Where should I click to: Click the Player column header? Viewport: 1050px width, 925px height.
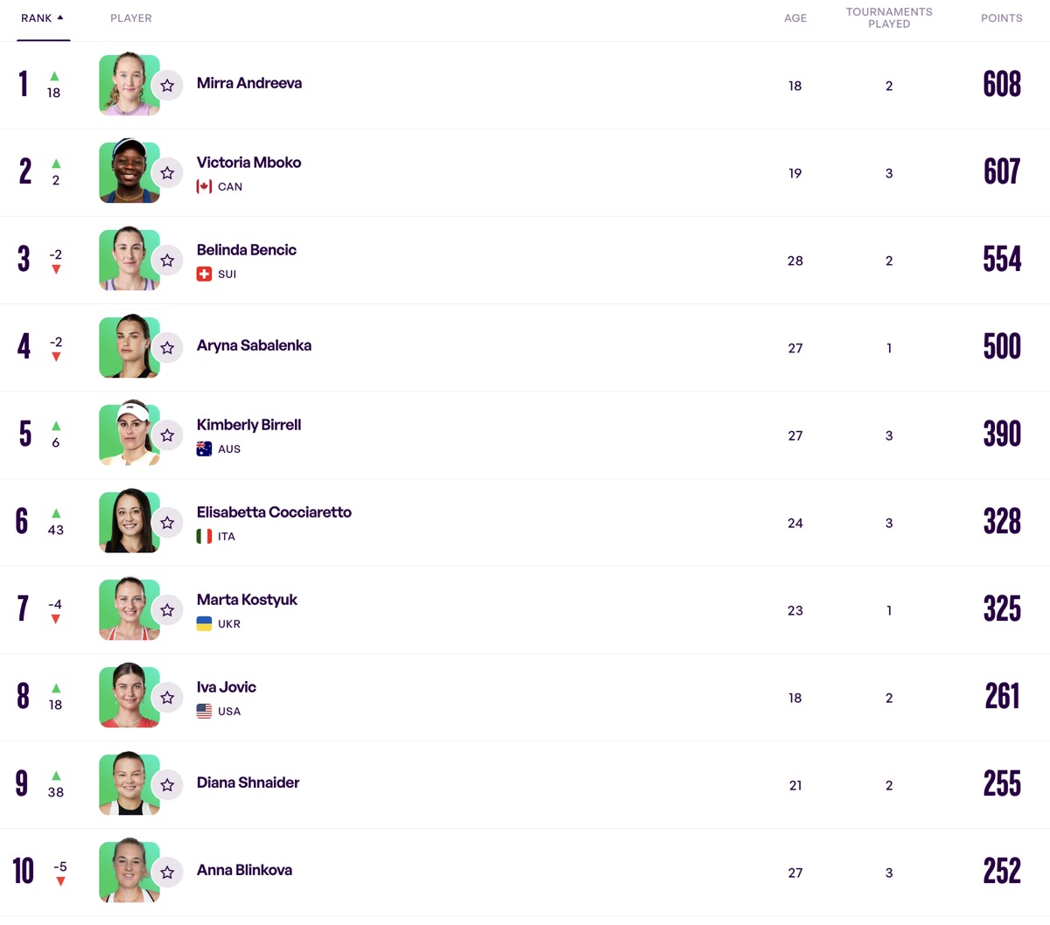tap(131, 18)
